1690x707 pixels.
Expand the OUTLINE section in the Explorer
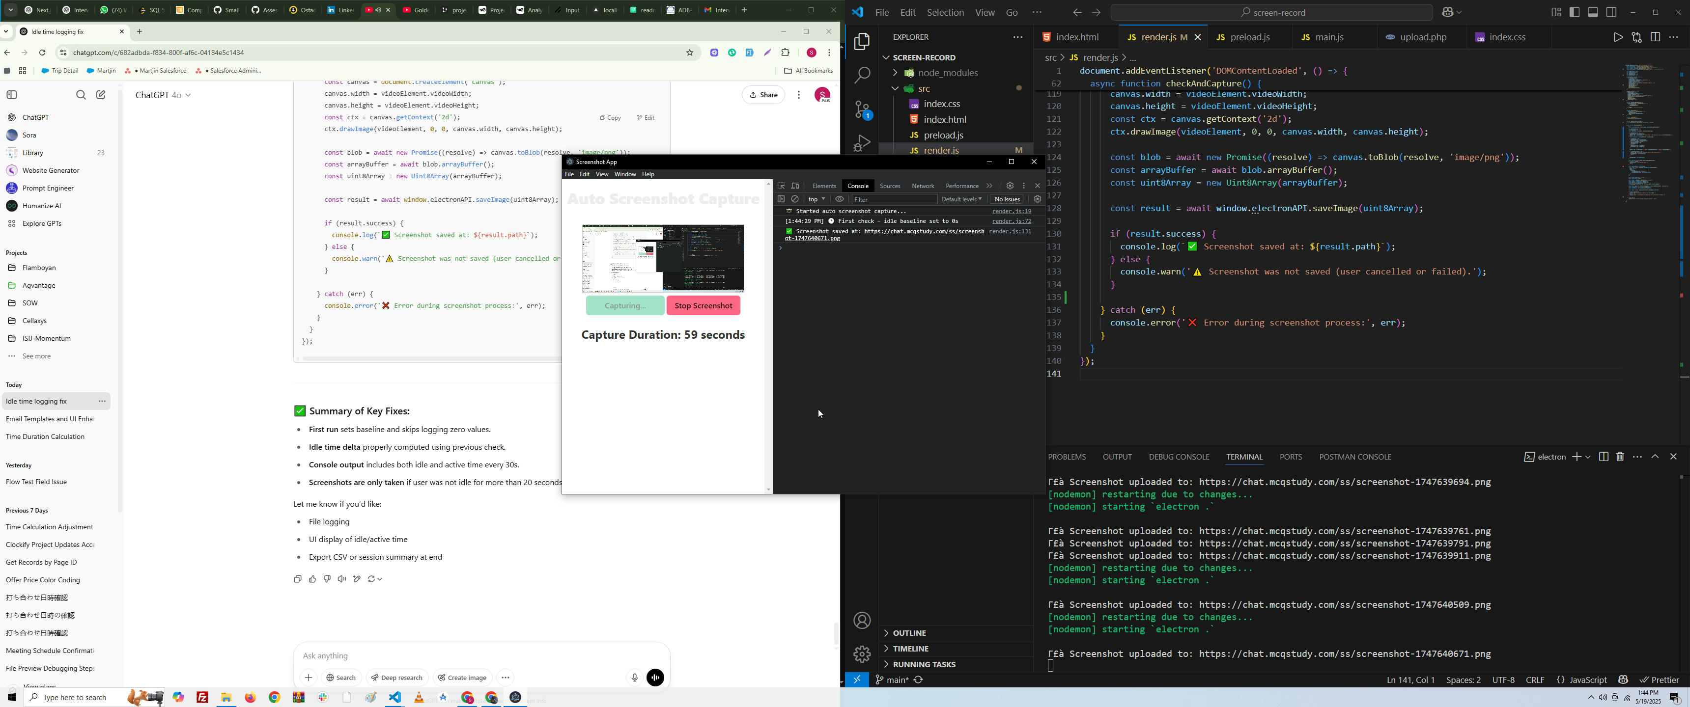(909, 633)
